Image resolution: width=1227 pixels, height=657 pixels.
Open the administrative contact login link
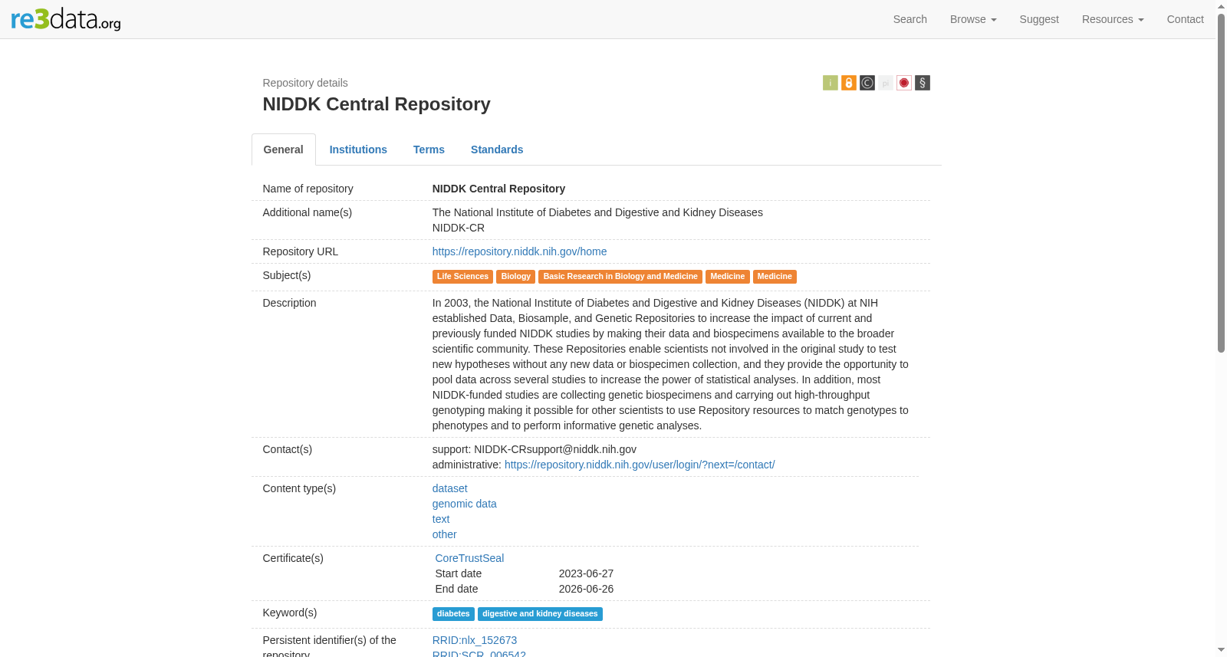click(640, 465)
